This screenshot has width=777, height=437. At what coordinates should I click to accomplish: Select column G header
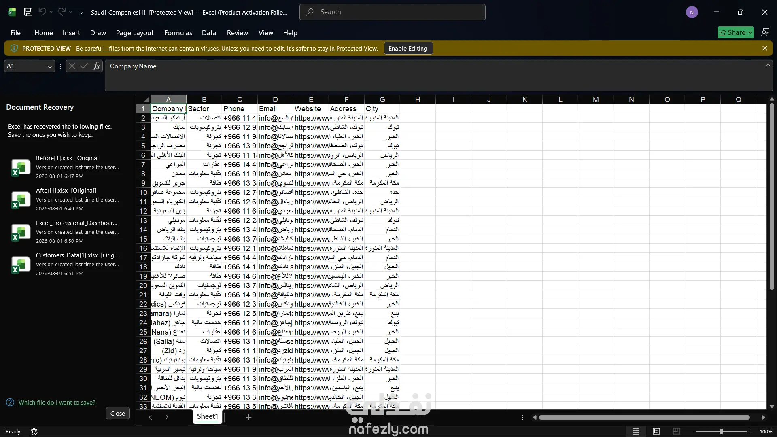(382, 99)
